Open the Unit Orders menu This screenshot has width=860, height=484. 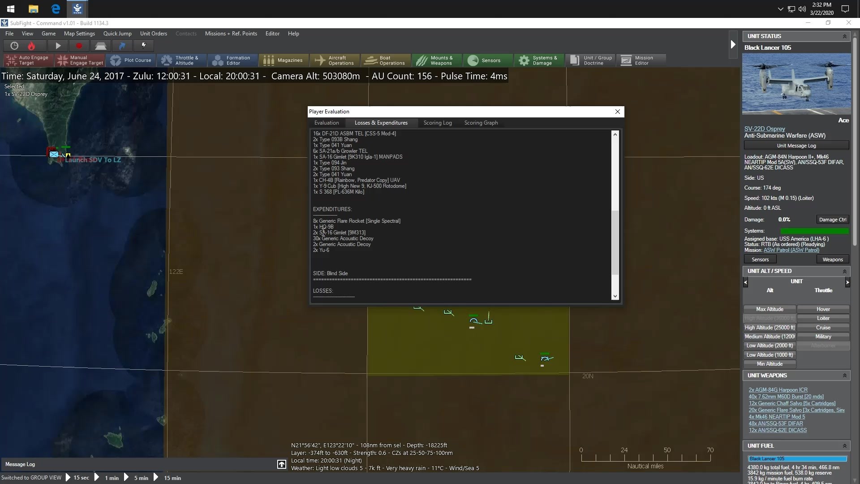pos(153,34)
